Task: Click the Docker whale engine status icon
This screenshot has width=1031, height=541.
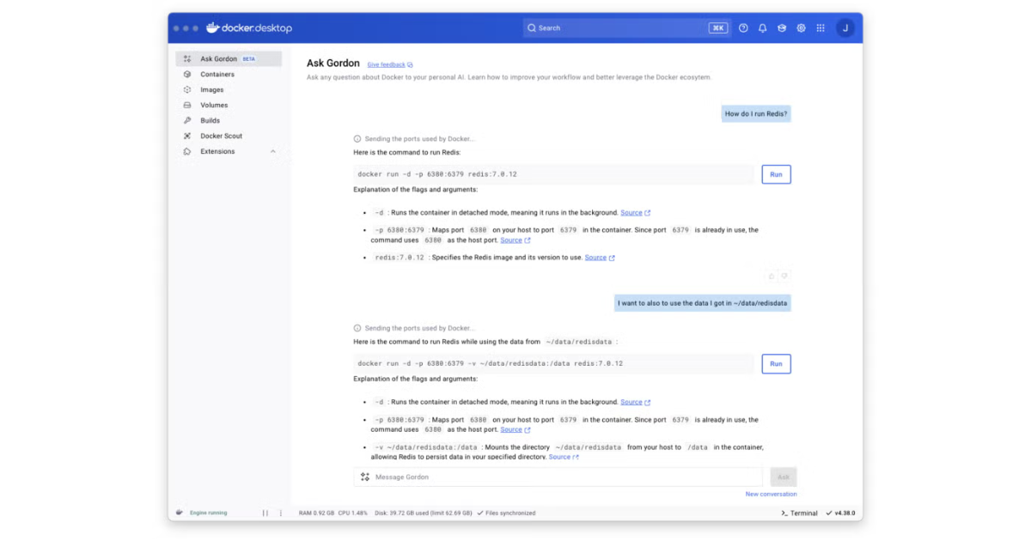Action: [180, 513]
